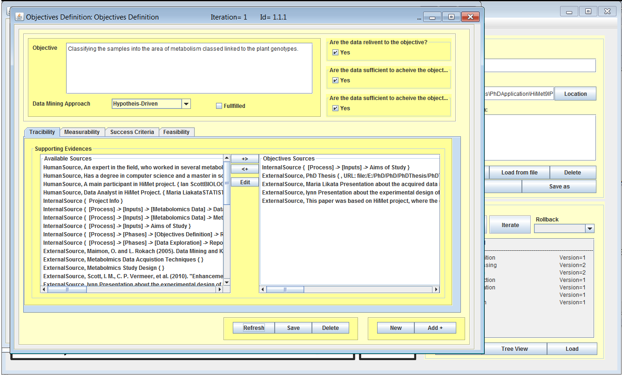Screen dimensions: 622x375
Task: Click the 'Add +' button
Action: pyautogui.click(x=435, y=328)
